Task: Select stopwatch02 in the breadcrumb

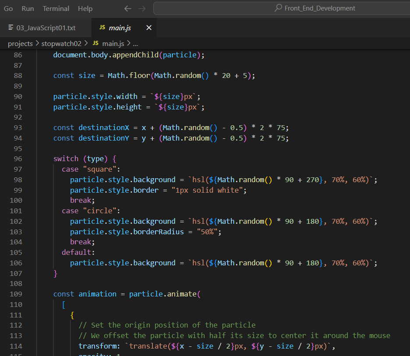Action: (x=61, y=44)
